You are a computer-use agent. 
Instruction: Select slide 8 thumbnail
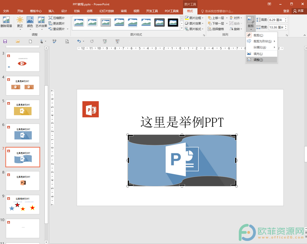(x=23, y=181)
